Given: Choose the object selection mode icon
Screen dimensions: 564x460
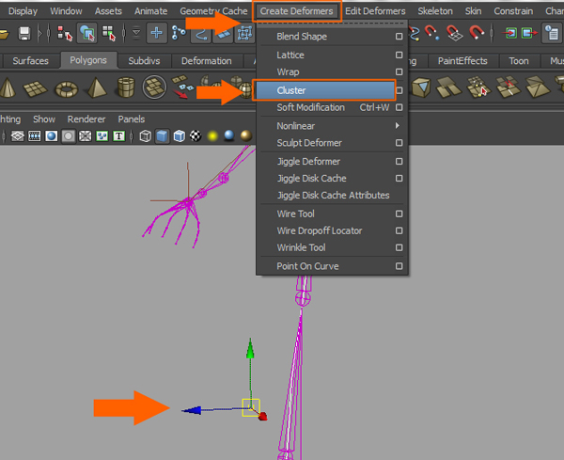Looking at the screenshot, I should point(86,34).
